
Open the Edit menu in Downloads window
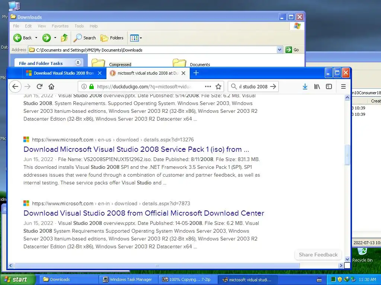click(28, 26)
